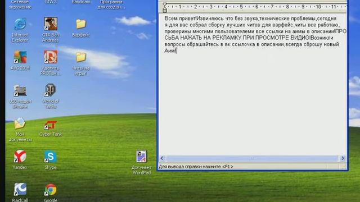360x202 pixels.
Task: Open the Google Chrome shortcut
Action: click(x=51, y=190)
